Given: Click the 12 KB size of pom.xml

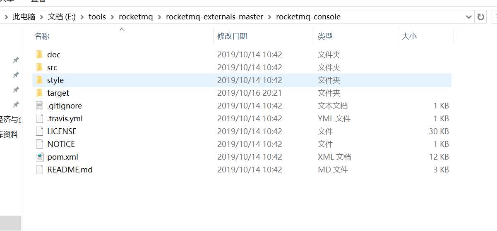Looking at the screenshot, I should click(x=439, y=157).
